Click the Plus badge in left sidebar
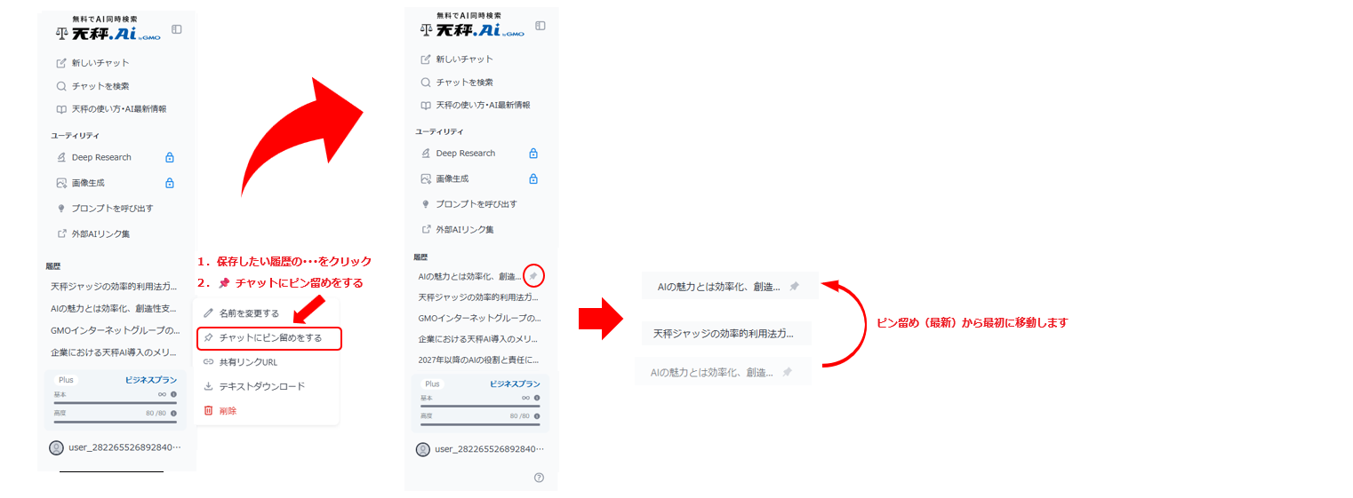Screen dimensions: 1353x498 66,380
